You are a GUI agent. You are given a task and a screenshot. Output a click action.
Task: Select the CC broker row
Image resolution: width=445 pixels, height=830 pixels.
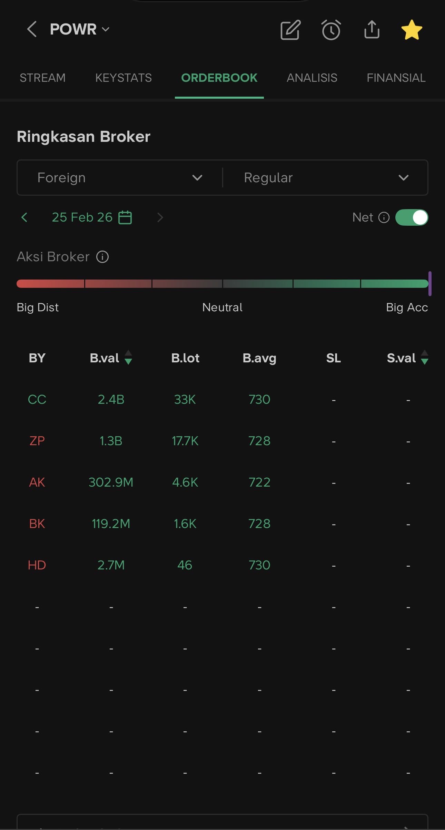[x=37, y=400]
